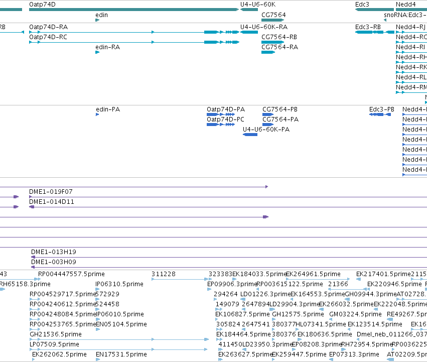This screenshot has width=427, height=362.
Task: Select EST IP06010.5prime
Action: [120, 314]
